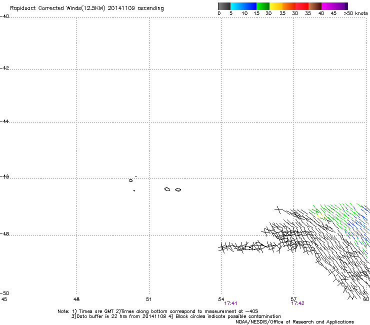Viewport: 370px width, 325px height.
Task: Click the cyan-blue 5-15 knots color band
Action: pos(243,6)
